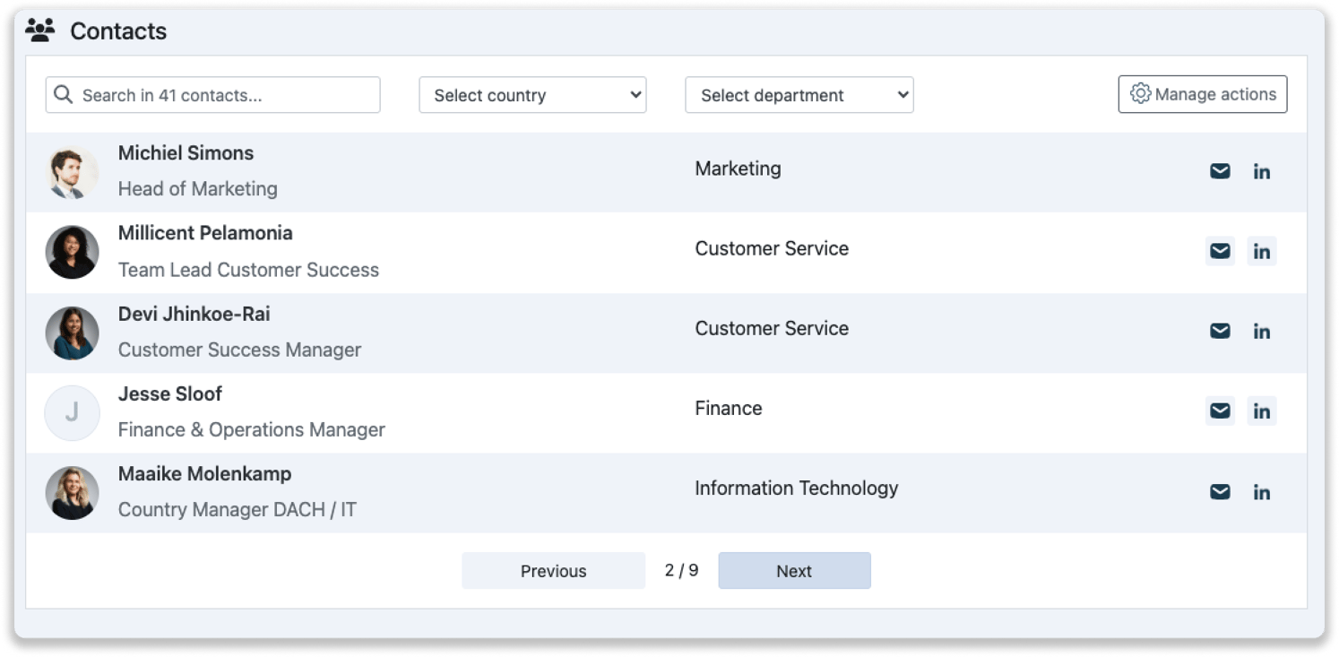
Task: Click the Next pagination button
Action: [794, 570]
